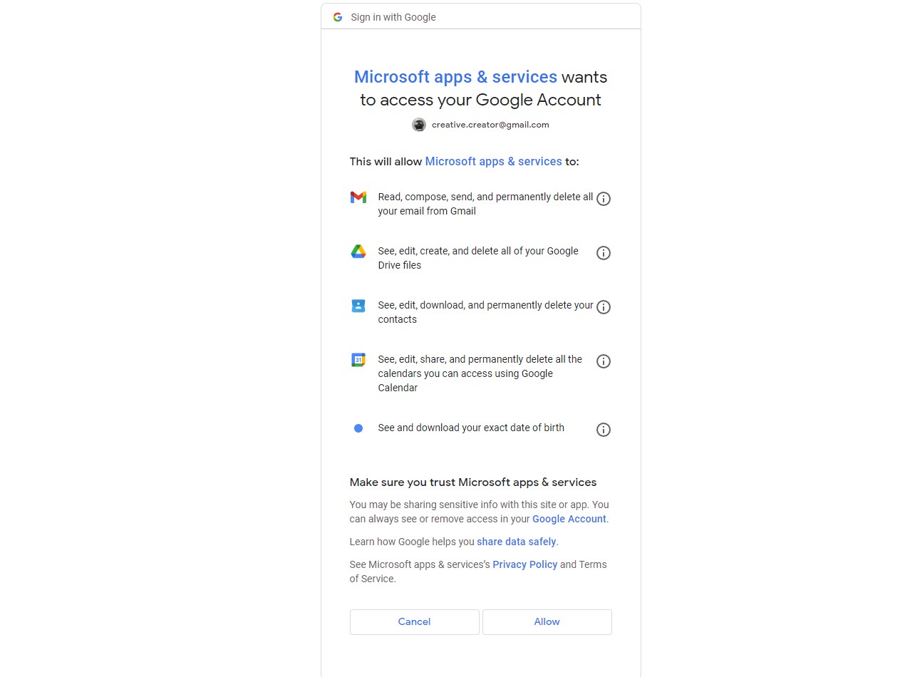Viewport: 905px width, 677px height.
Task: Click the Google Calendar icon
Action: (358, 360)
